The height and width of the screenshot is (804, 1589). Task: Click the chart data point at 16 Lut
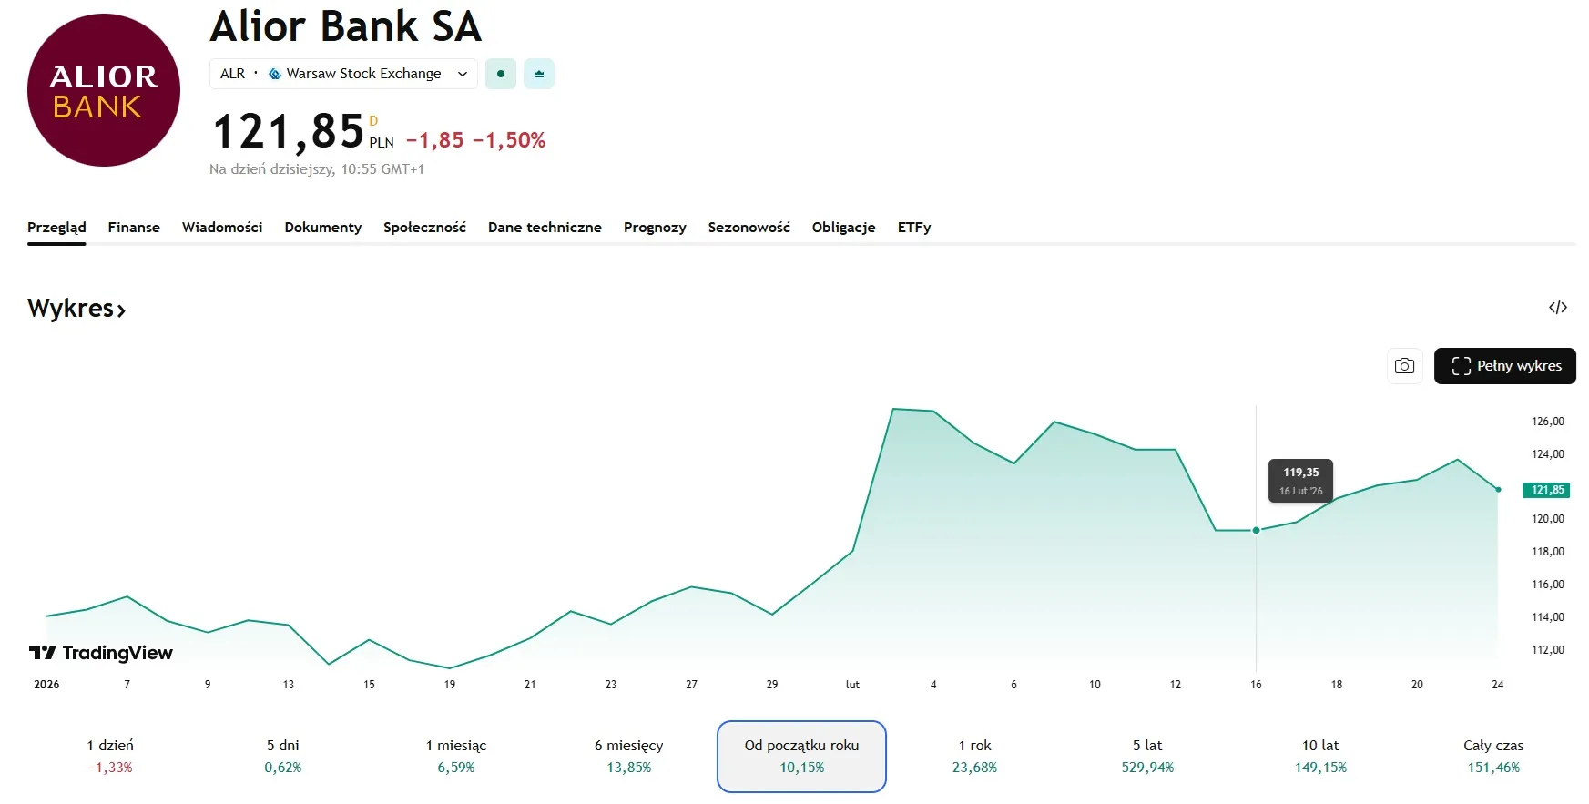coord(1256,530)
